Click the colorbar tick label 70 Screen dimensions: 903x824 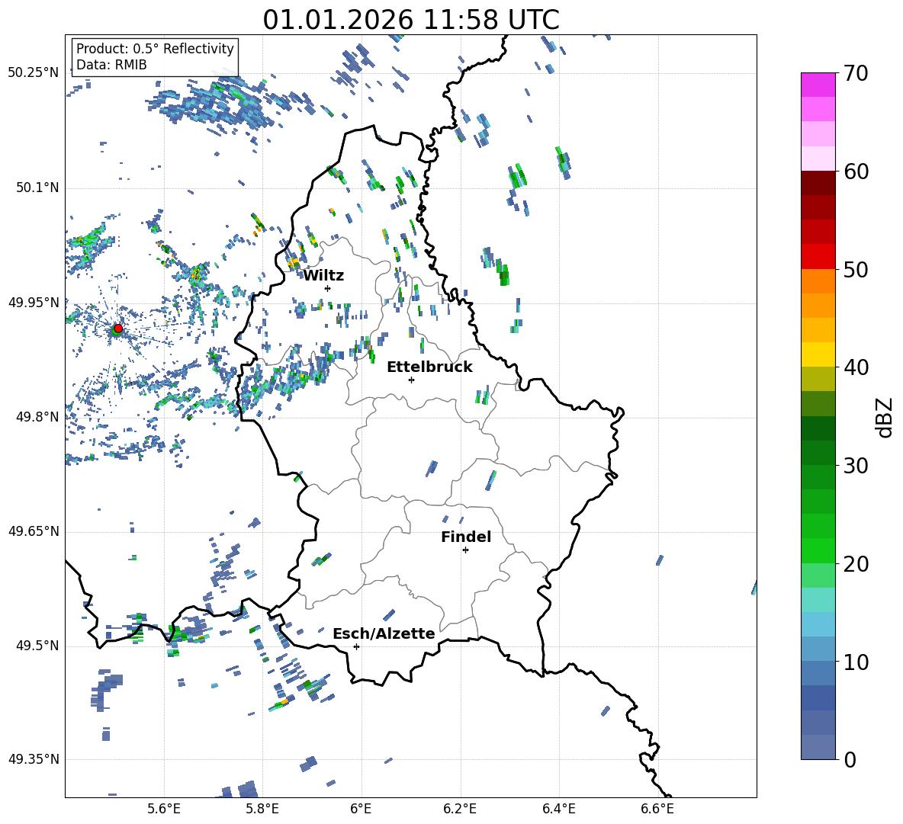[x=856, y=74]
